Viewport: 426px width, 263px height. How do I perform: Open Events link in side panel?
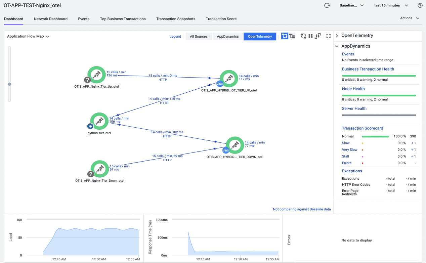tap(348, 54)
